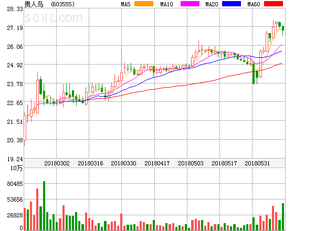Click the 20.38 price axis label

[15, 140]
